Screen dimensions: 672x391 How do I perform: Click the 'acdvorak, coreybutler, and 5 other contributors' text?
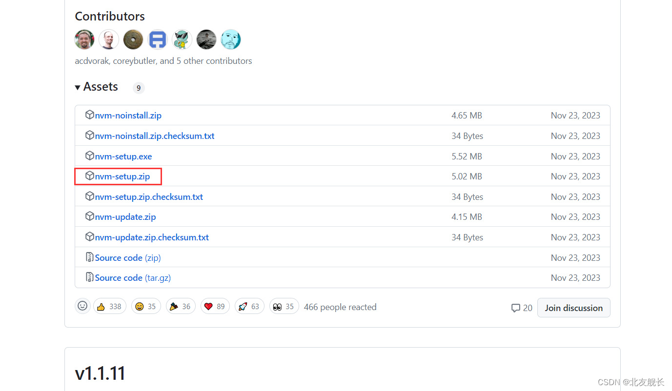click(x=163, y=61)
